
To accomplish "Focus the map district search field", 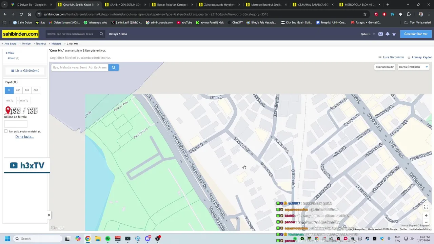I will pos(80,67).
